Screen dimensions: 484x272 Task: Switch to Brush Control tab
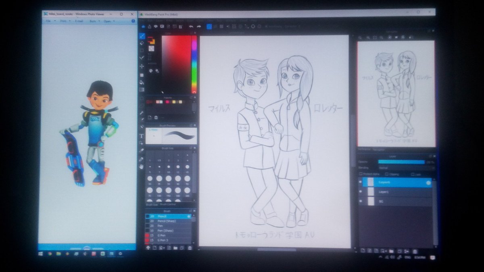click(x=169, y=204)
